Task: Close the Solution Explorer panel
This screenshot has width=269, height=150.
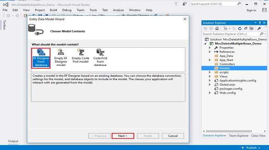Action: [264, 23]
